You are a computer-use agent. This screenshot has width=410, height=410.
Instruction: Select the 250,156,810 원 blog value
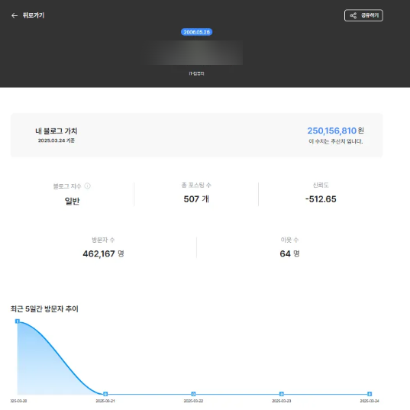coord(335,131)
